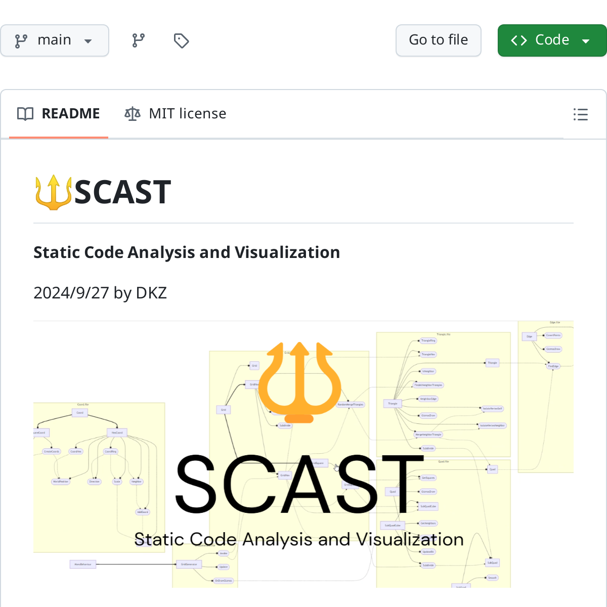View repository branches icon
This screenshot has height=607, width=607.
pos(138,40)
